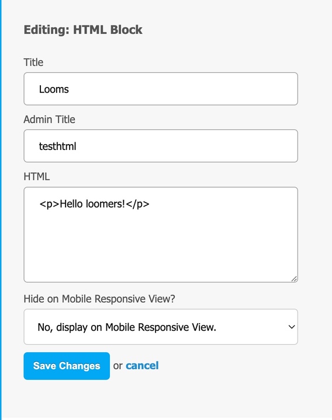
Task: Click the '<p>Hello loomers!</p>' code line
Action: (x=94, y=204)
